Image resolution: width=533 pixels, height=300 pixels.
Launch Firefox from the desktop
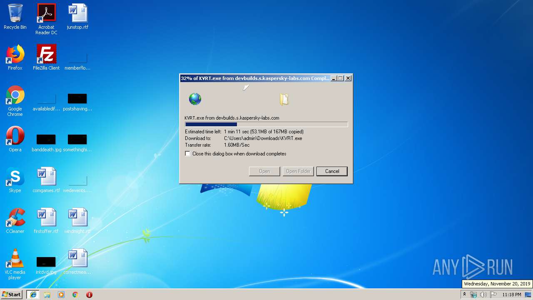pos(15,57)
